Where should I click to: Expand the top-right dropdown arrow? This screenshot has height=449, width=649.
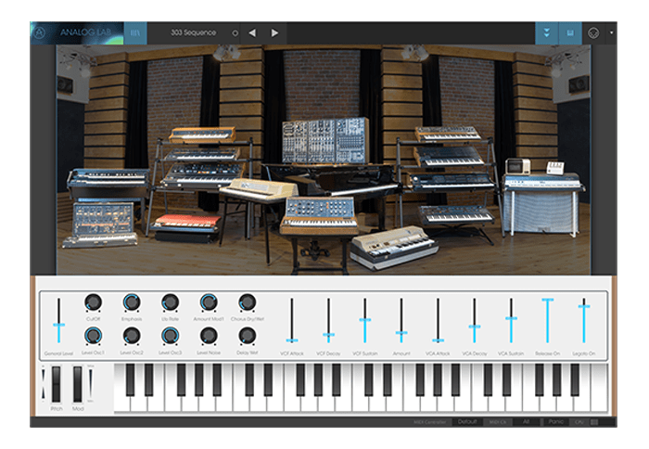tap(611, 32)
